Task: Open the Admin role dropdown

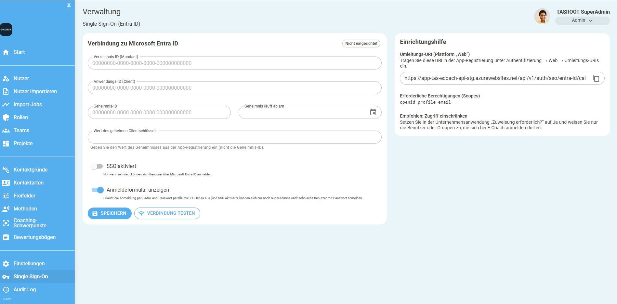Action: pyautogui.click(x=582, y=20)
